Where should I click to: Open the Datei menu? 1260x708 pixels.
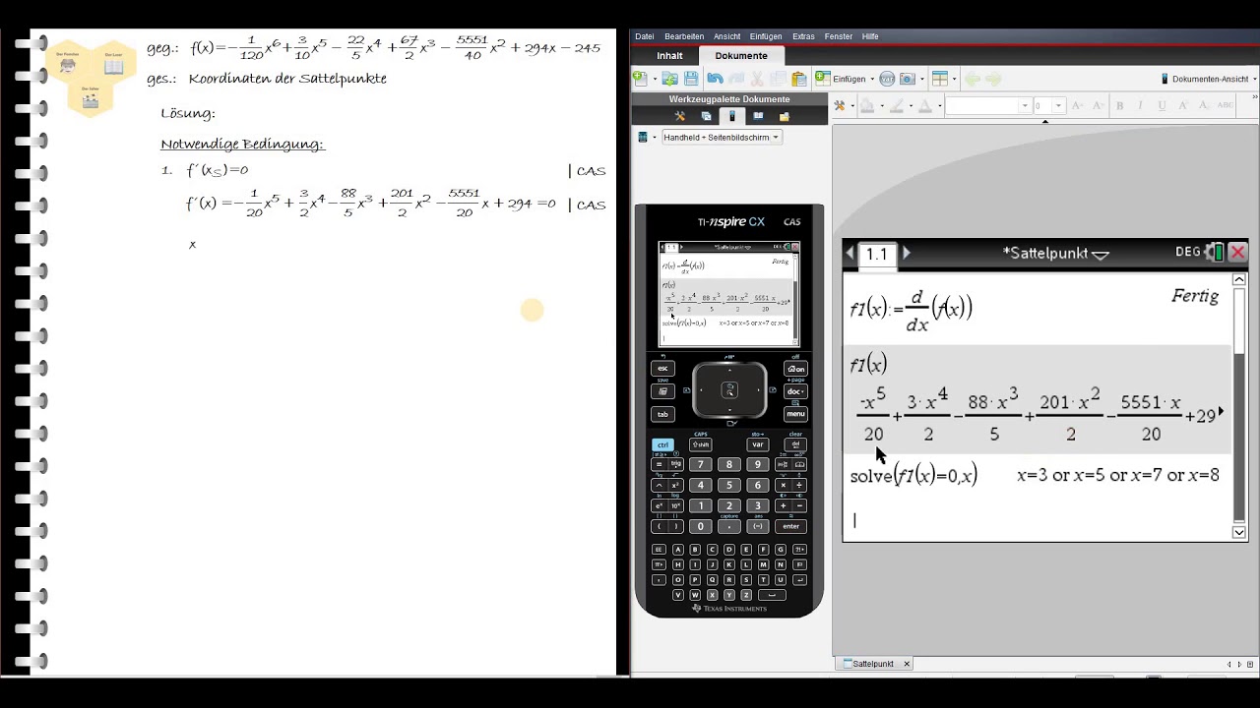pos(644,36)
